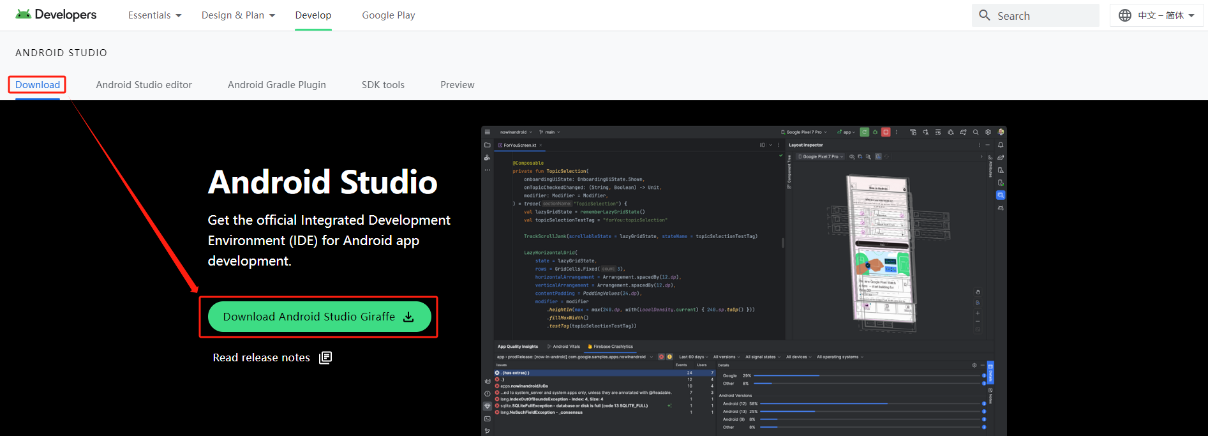
Task: Click the eye view options icon in Layout Inspector
Action: point(852,156)
